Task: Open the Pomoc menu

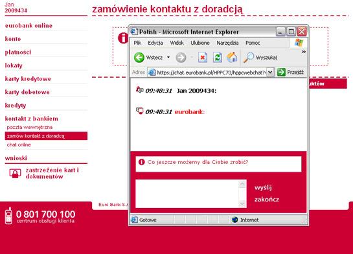Action: pyautogui.click(x=253, y=43)
